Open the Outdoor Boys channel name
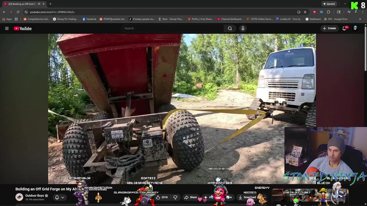 click(x=35, y=196)
